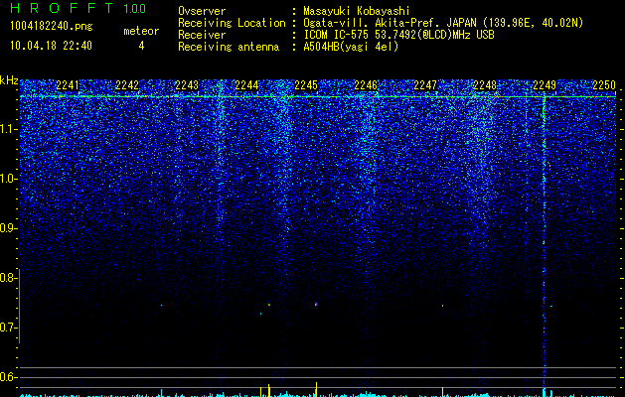
Task: Click the 2245 time marker
Action: point(306,84)
